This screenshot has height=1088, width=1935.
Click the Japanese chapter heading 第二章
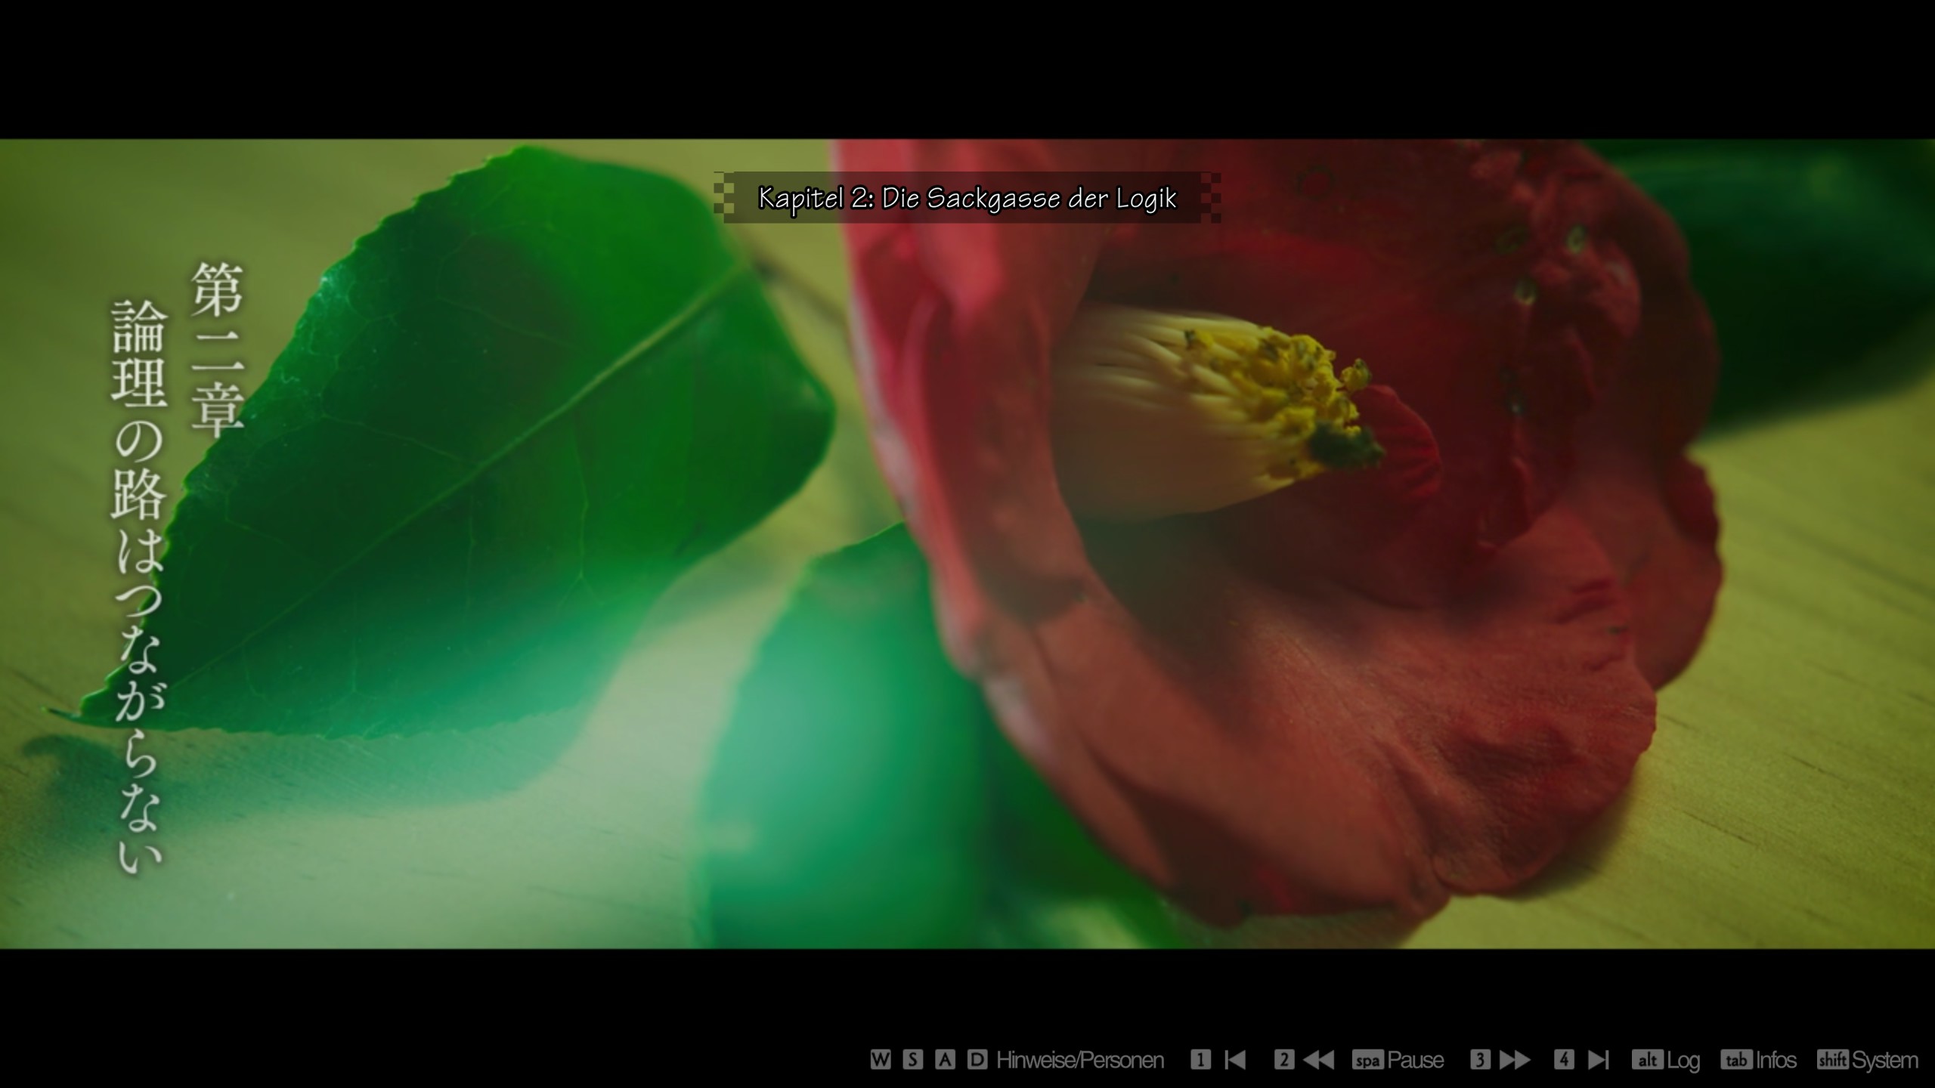[217, 350]
